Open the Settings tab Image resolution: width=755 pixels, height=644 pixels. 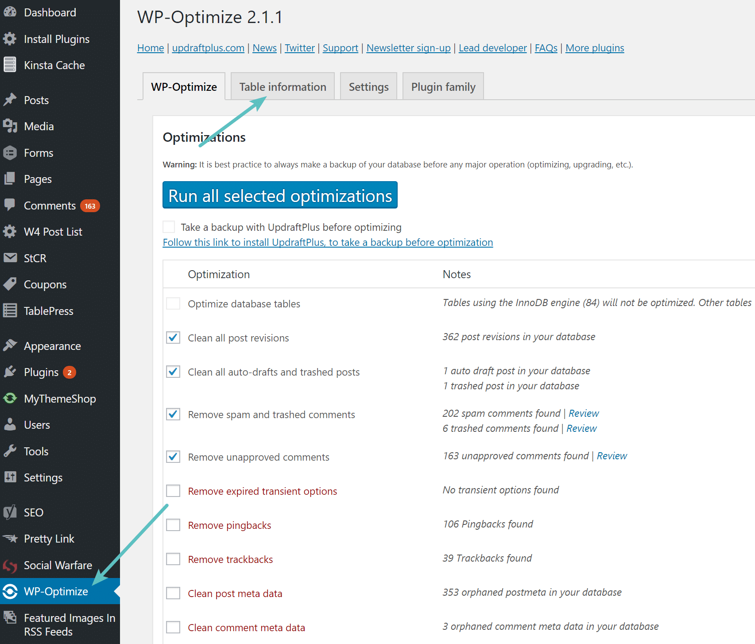point(368,86)
